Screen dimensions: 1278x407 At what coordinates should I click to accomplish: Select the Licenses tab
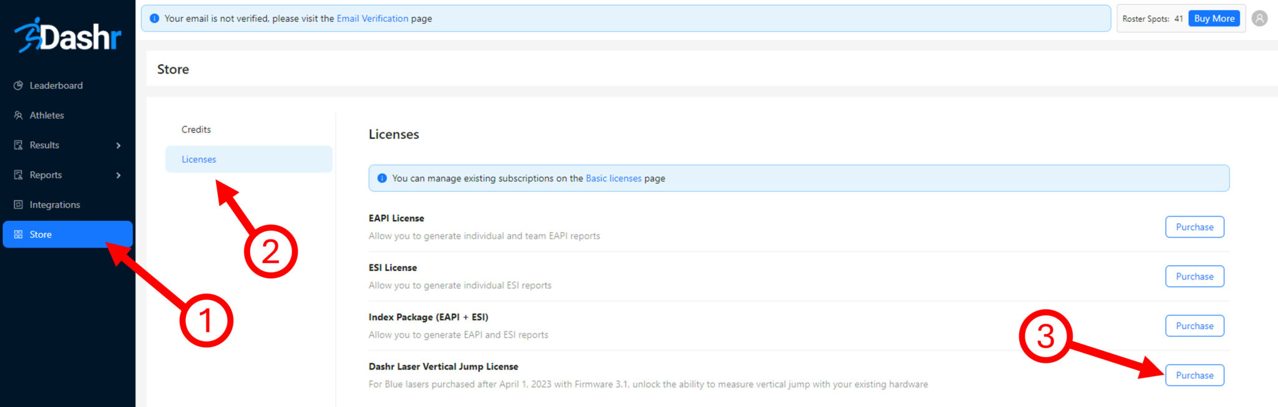point(198,160)
